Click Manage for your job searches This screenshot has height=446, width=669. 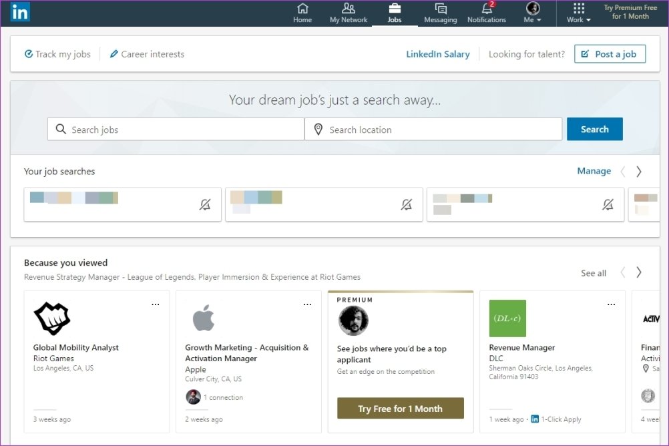(594, 171)
